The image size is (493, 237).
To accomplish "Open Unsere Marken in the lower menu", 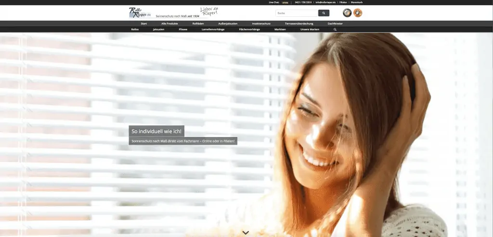I will tap(310, 29).
